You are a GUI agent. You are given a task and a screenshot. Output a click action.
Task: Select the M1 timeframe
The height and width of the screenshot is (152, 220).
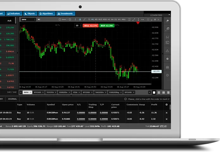click(x=93, y=20)
